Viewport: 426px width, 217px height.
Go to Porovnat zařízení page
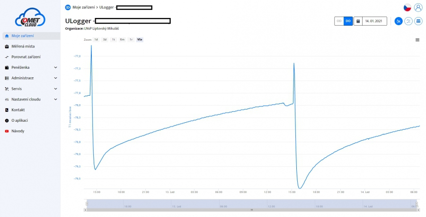pyautogui.click(x=26, y=57)
